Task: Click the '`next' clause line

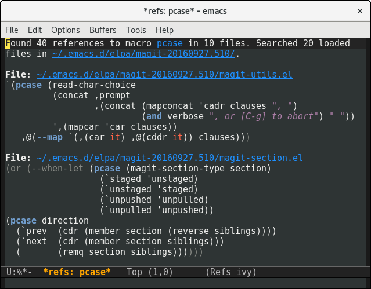Action: 120,242
